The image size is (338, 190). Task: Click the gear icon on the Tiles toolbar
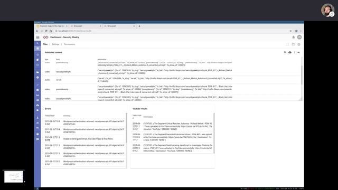299,44
